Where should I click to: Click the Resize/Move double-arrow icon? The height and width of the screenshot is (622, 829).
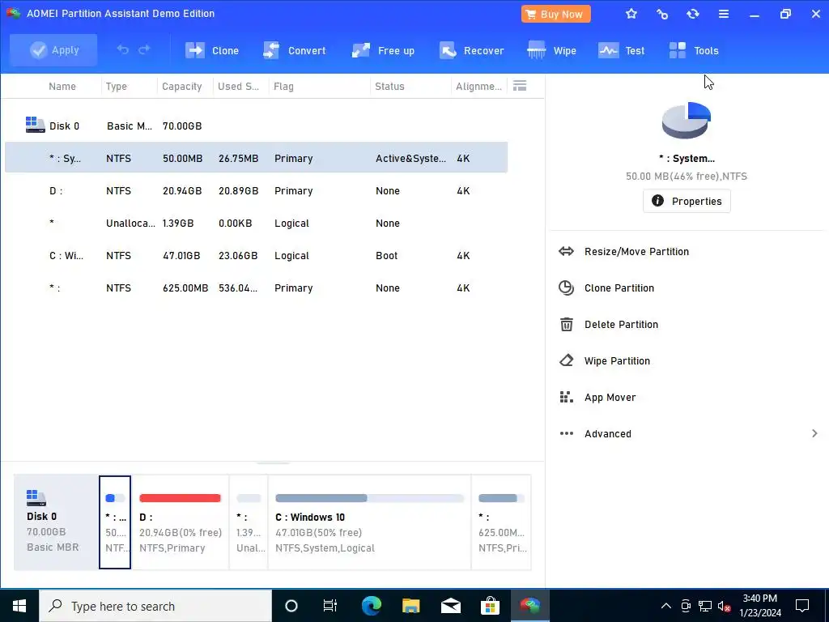click(566, 251)
